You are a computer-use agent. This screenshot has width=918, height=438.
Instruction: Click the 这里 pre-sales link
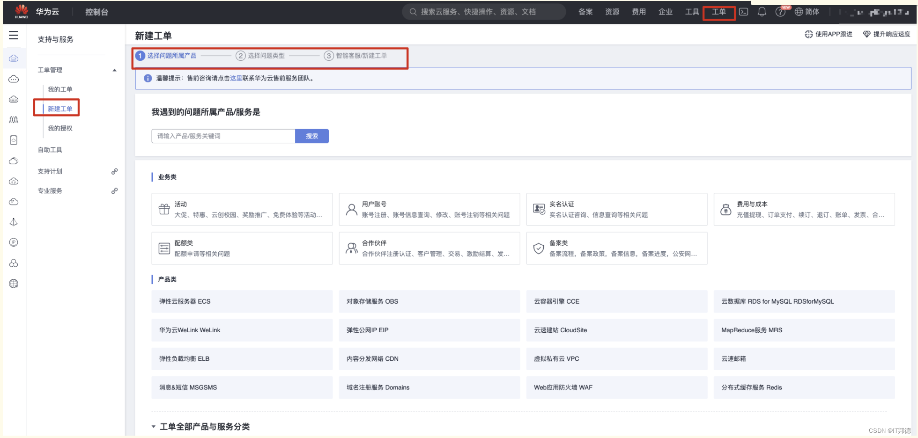point(236,78)
